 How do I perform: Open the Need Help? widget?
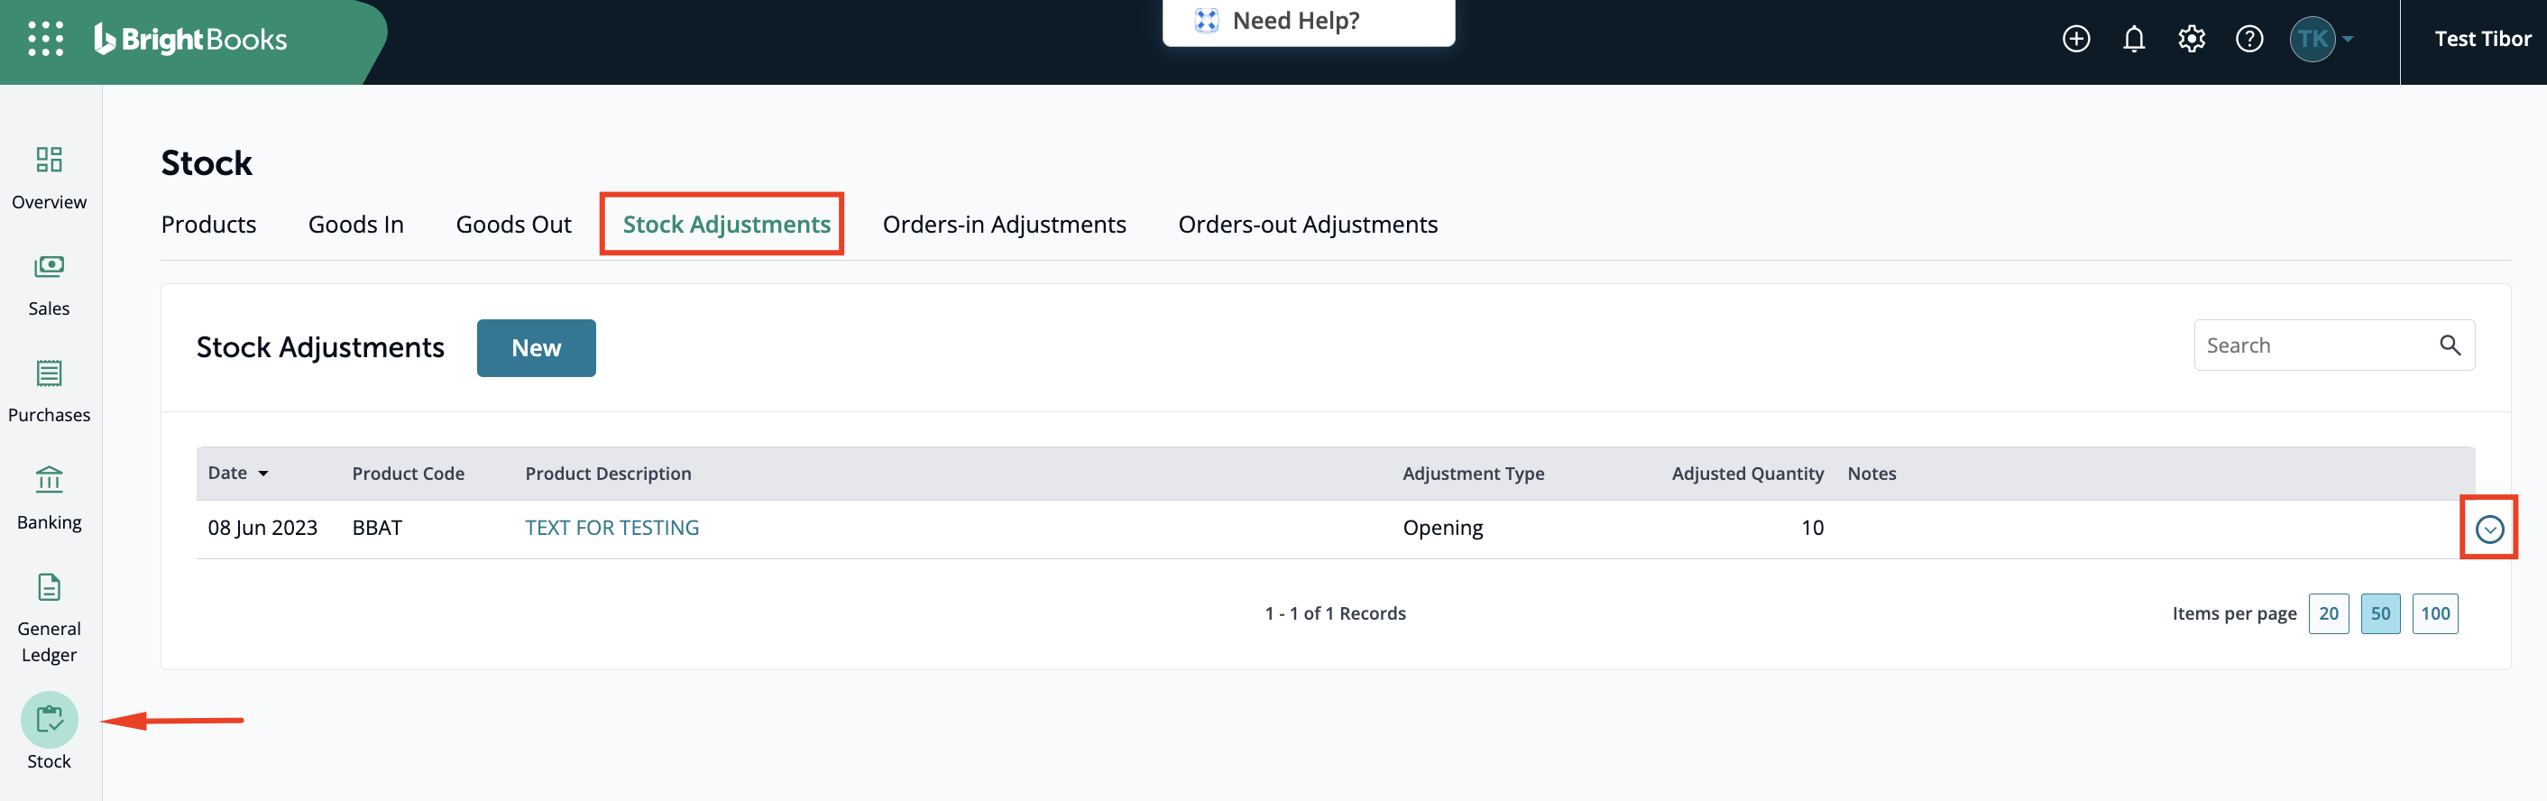point(1308,21)
